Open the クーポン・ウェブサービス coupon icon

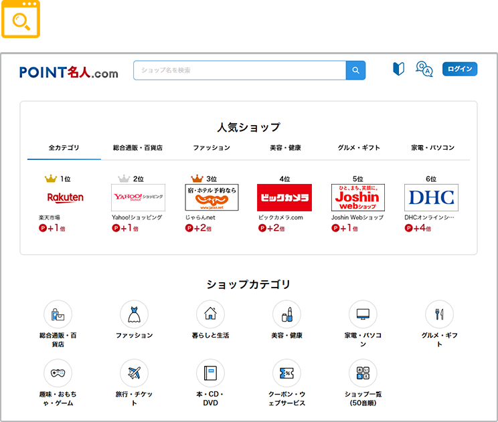coord(286,373)
